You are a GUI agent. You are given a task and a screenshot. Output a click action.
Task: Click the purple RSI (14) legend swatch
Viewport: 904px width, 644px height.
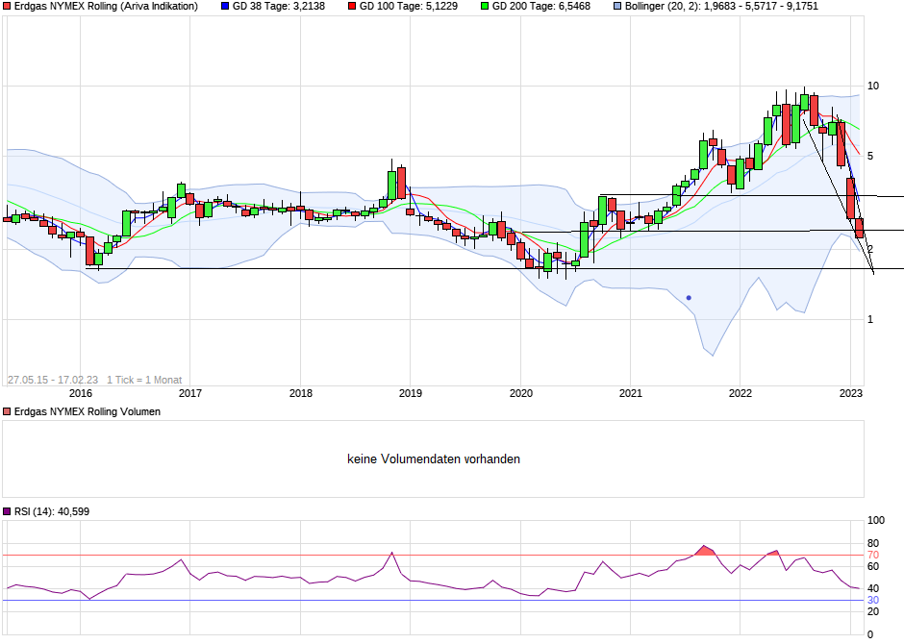[7, 511]
